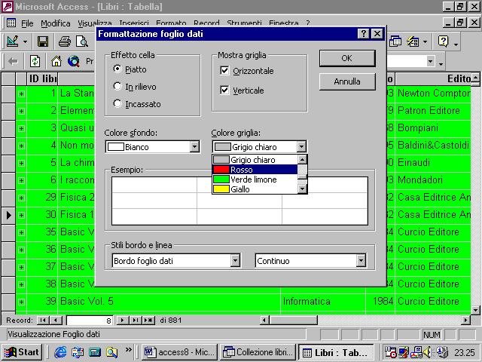
Task: Switch to Collezione libri taskbar button
Action: point(258,352)
